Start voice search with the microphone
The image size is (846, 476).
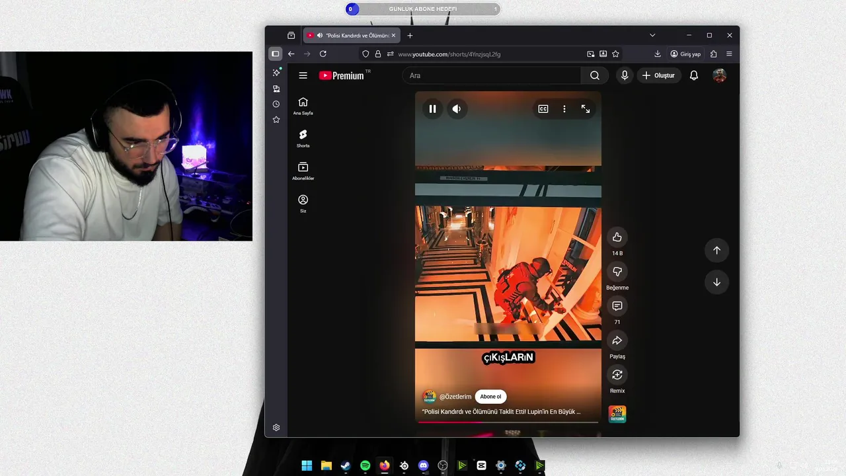625,75
